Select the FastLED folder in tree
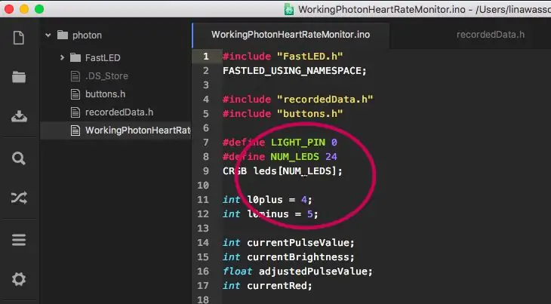Image resolution: width=551 pixels, height=304 pixels. 103,57
